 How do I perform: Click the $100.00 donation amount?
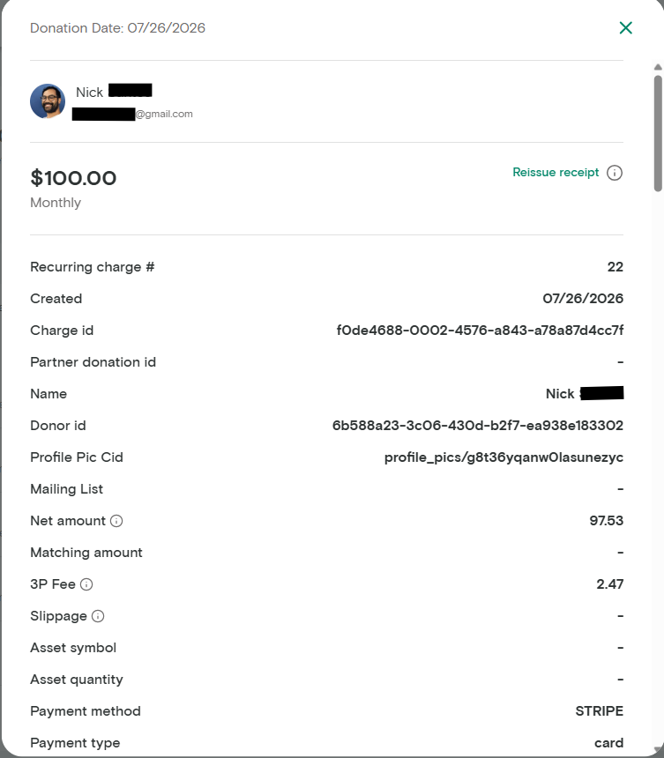73,178
